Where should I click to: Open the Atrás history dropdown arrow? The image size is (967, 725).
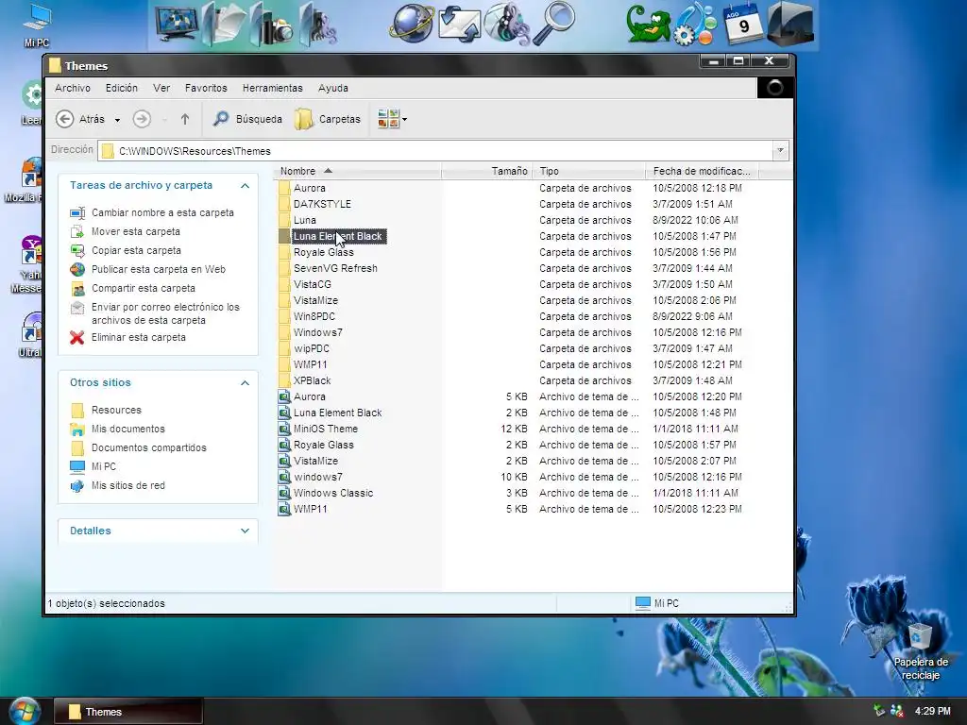tap(117, 120)
